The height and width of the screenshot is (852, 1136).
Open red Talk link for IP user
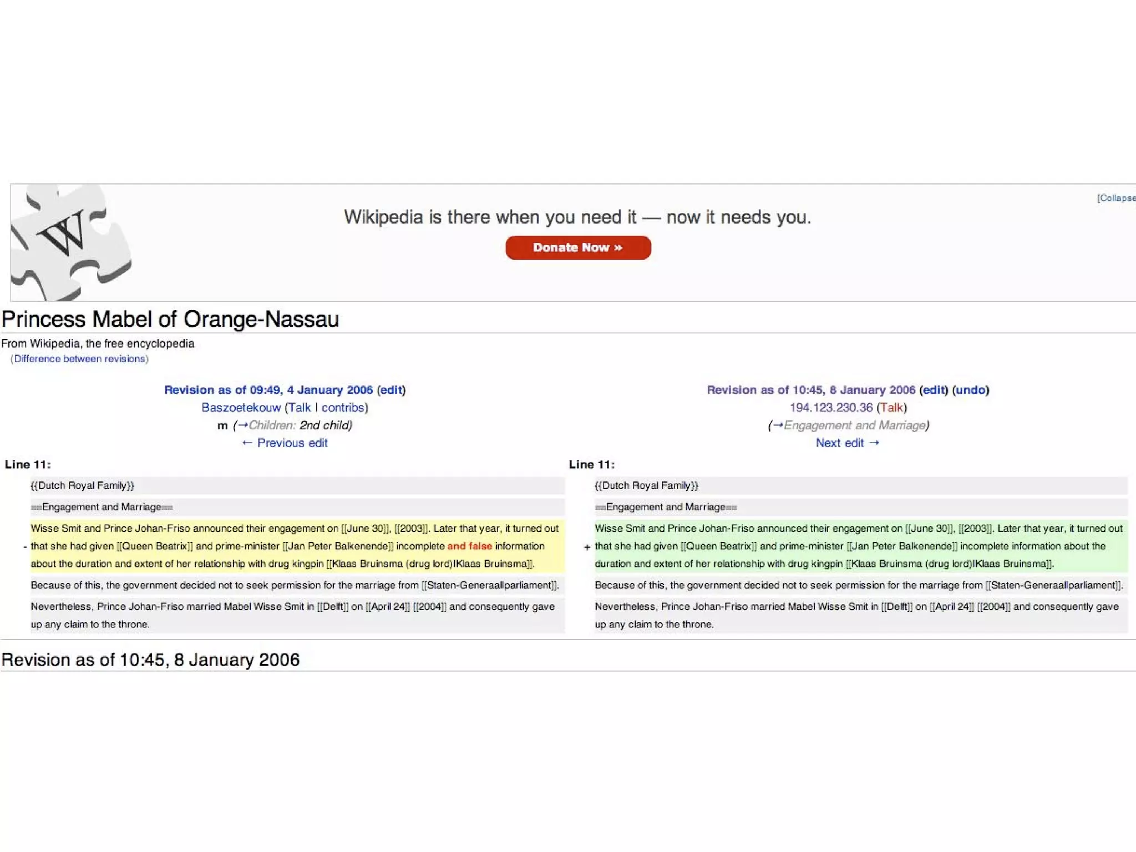891,408
